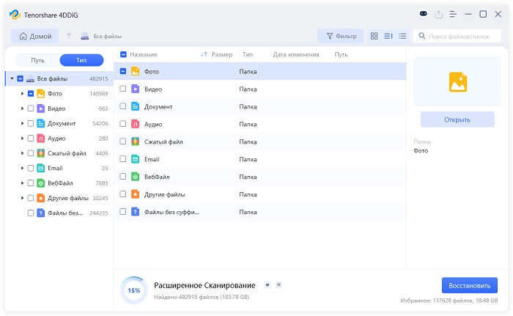
Task: Collapse the Все файлы tree root
Action: pos(12,78)
